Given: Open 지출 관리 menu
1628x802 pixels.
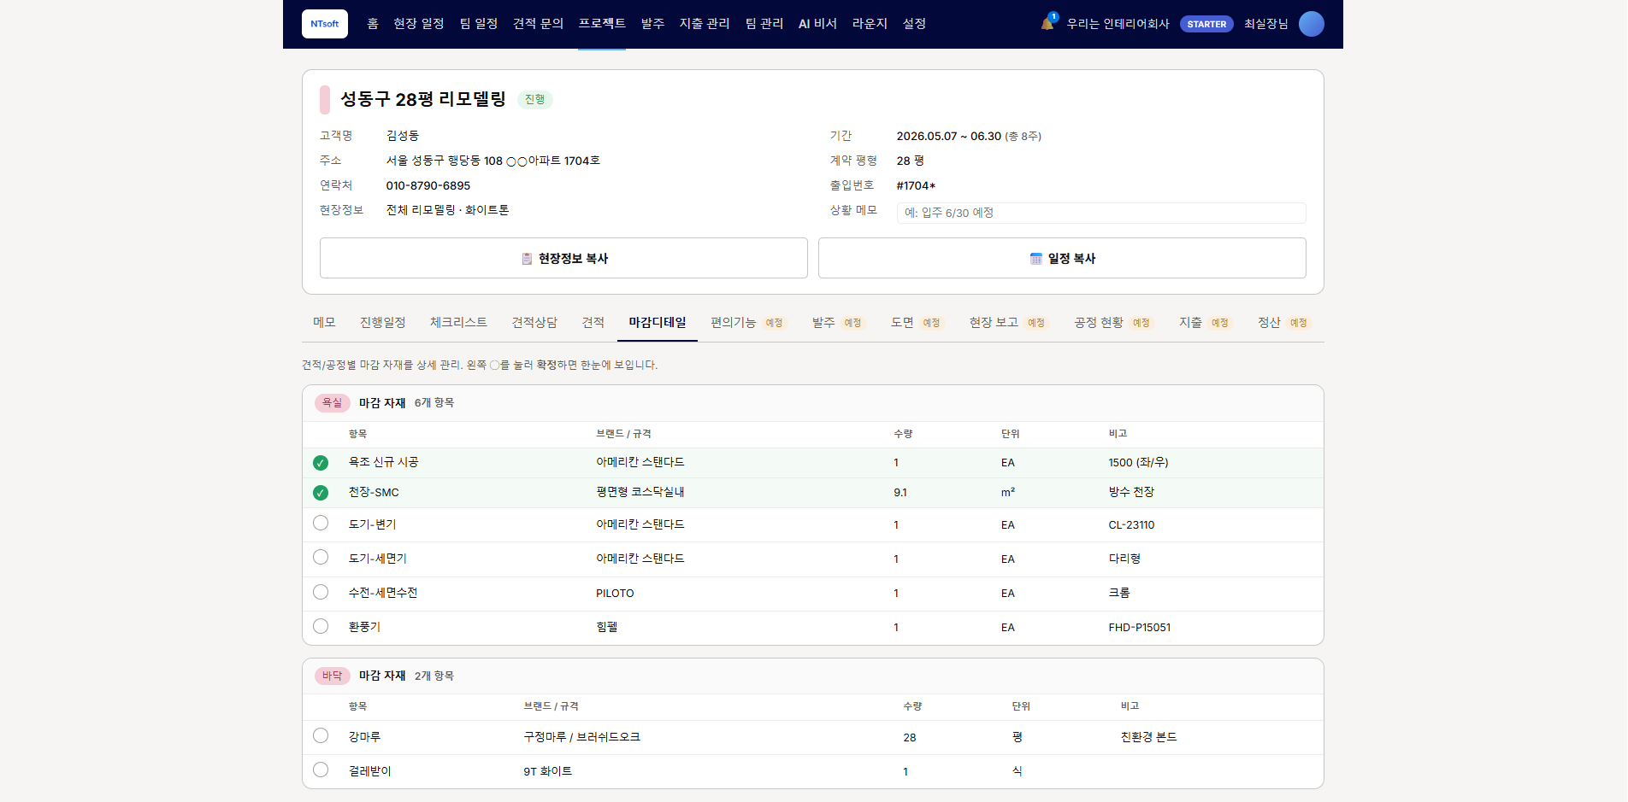Looking at the screenshot, I should click(x=705, y=24).
